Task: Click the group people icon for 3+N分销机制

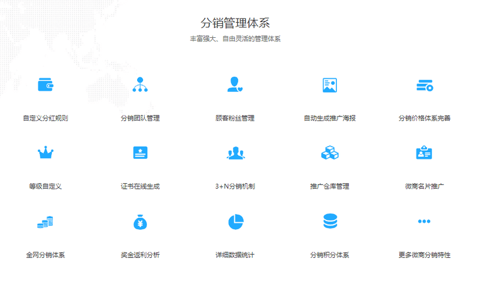Action: [x=235, y=153]
